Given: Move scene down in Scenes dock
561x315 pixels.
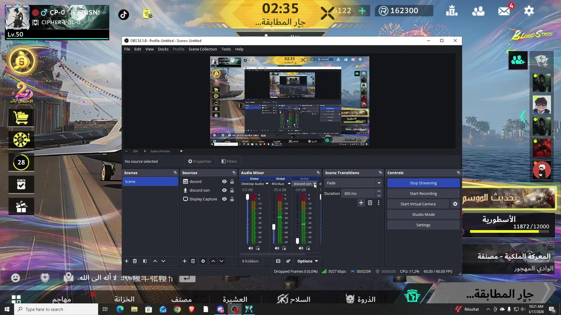Looking at the screenshot, I should click(163, 261).
